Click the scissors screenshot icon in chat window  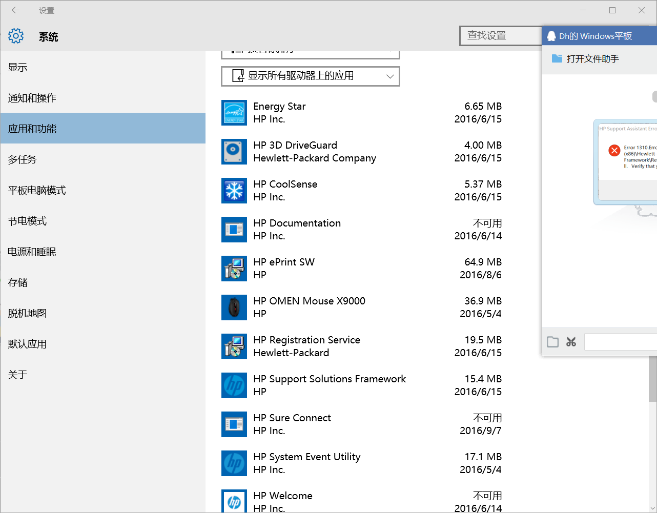click(x=571, y=342)
